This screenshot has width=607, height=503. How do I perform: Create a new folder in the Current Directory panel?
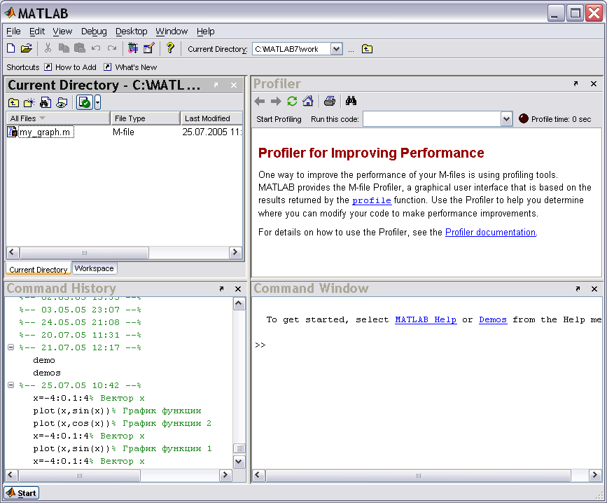pos(29,102)
